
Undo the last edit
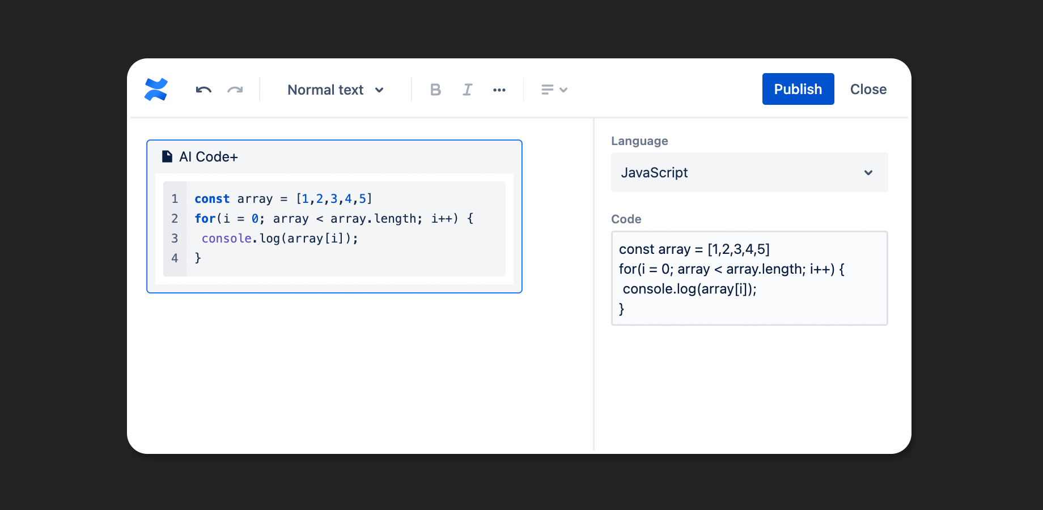[x=203, y=90]
